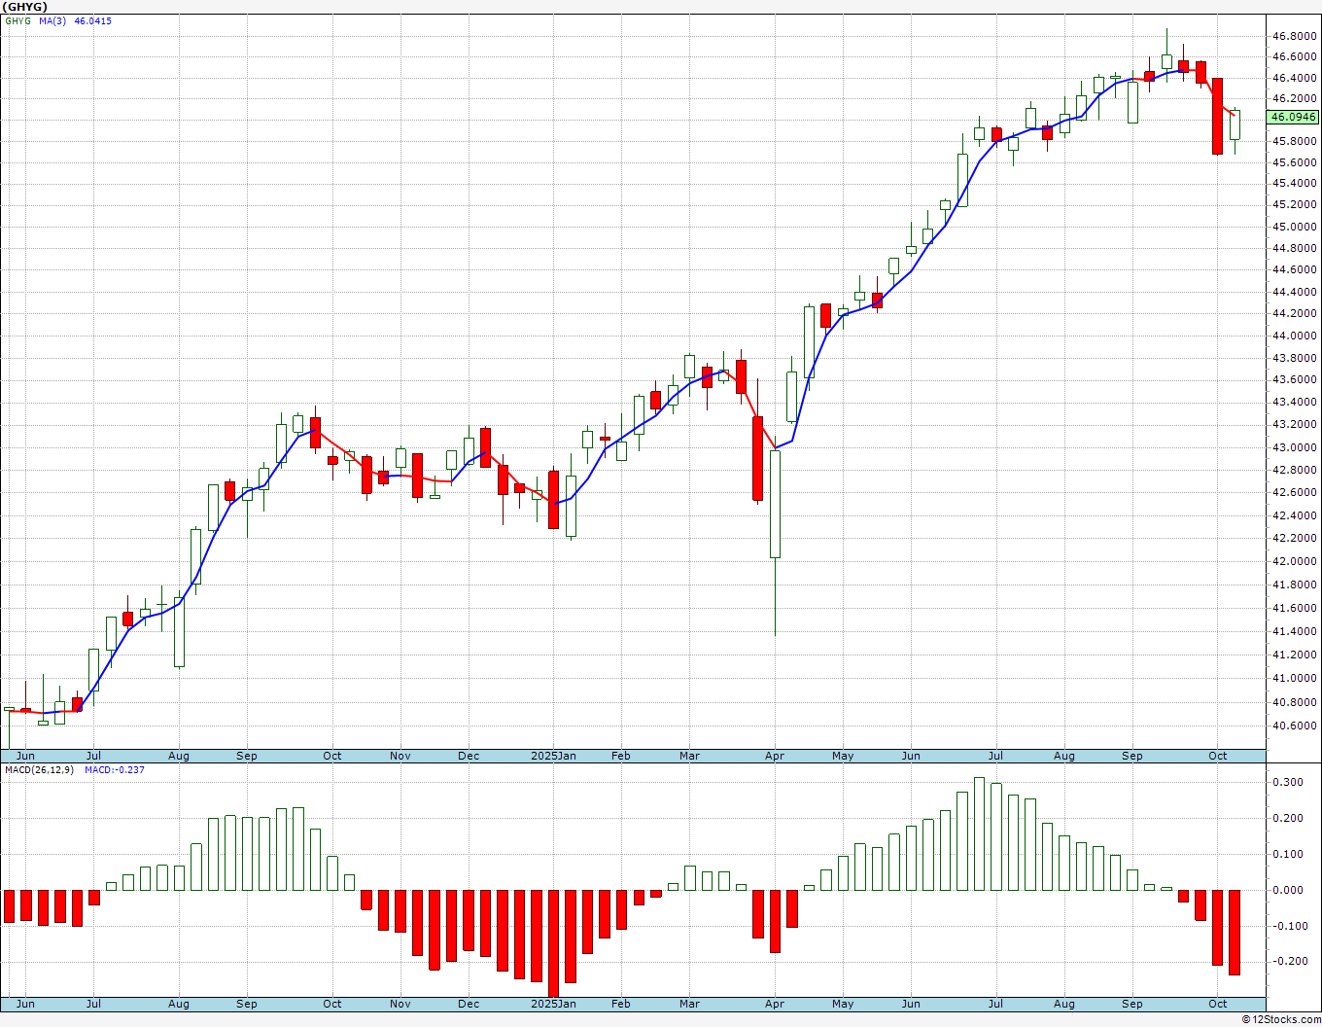Click Apr on the price chart time axis

(x=775, y=756)
